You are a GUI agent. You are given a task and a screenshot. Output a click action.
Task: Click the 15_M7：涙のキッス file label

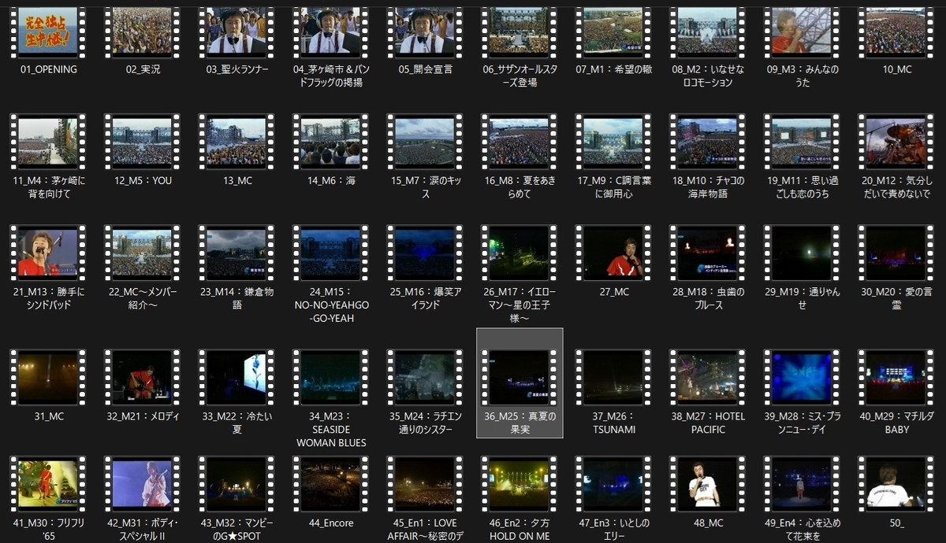tap(426, 187)
